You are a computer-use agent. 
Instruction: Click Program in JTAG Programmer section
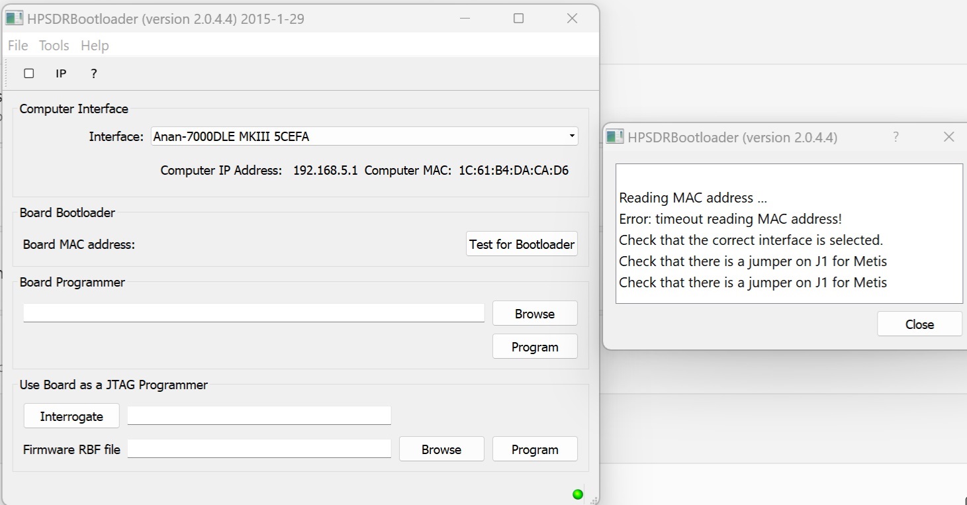coord(535,449)
